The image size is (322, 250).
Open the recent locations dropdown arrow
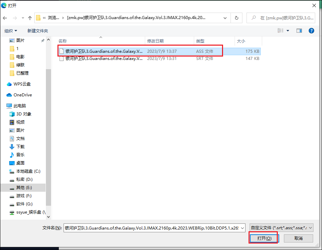point(23,18)
